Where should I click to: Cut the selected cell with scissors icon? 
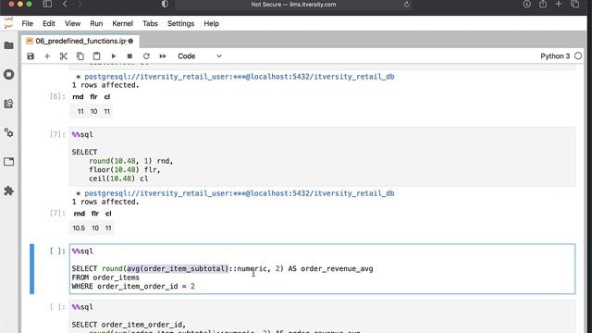point(64,56)
